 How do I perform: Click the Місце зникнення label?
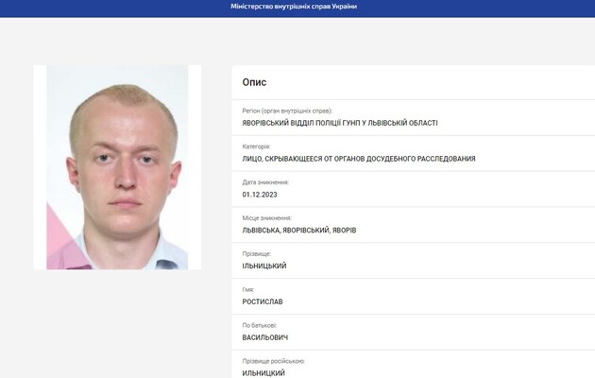[266, 218]
